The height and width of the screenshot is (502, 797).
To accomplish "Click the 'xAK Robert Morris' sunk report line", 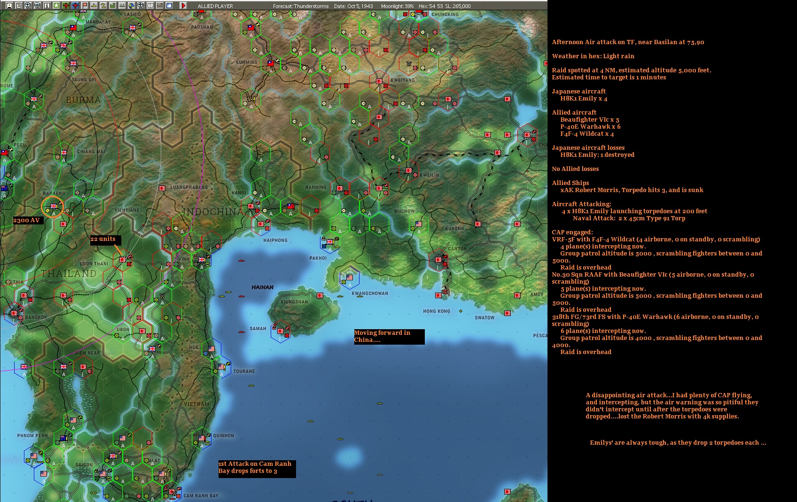I will coord(632,190).
